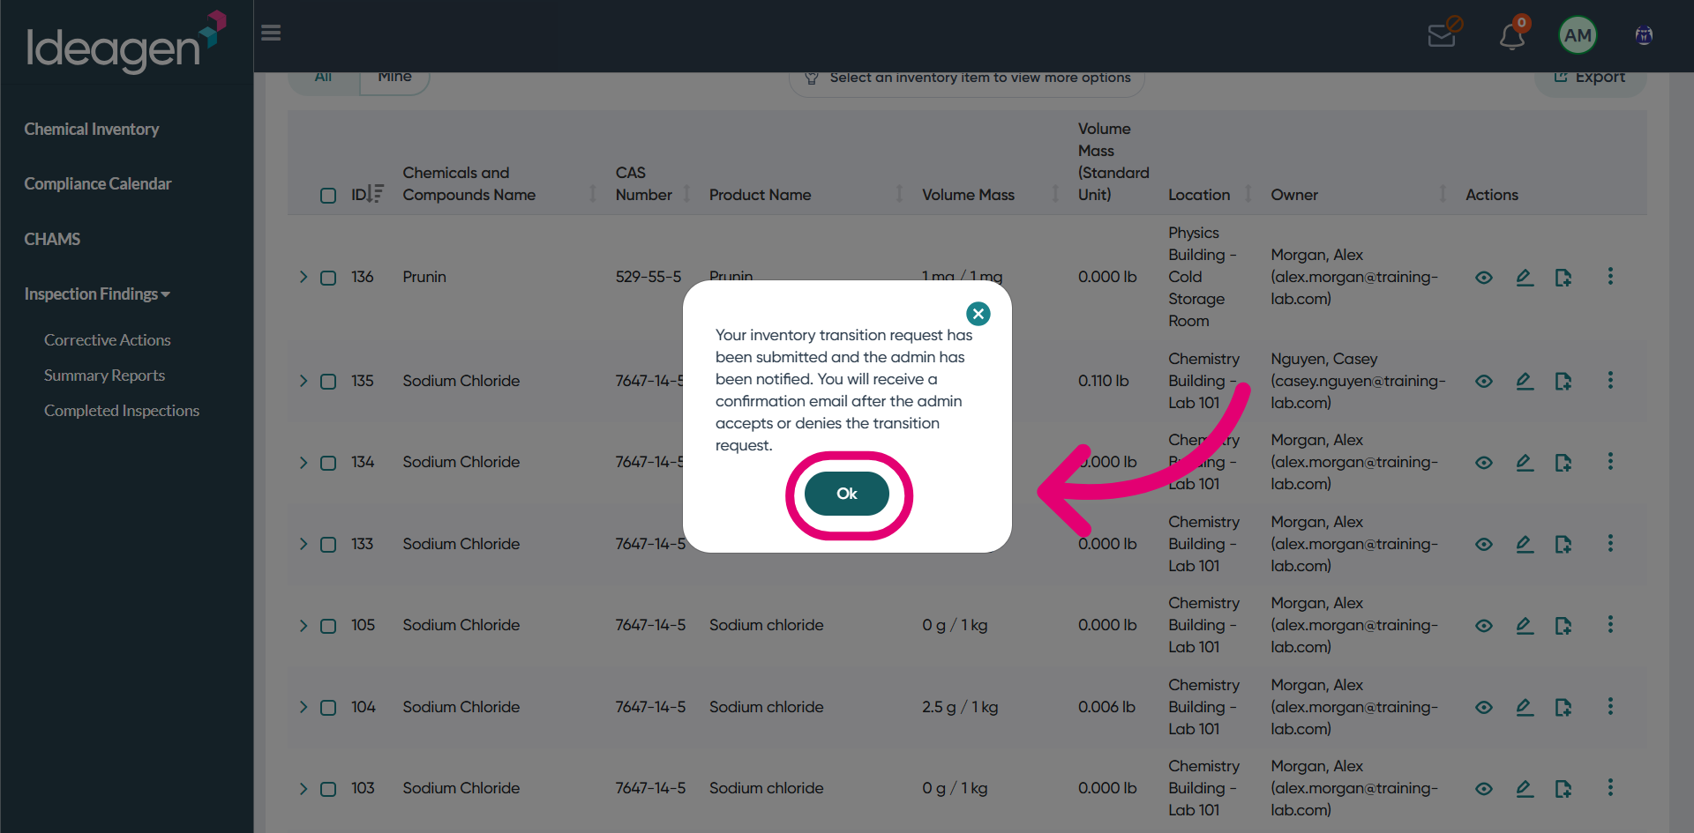This screenshot has width=1694, height=833.
Task: View item 136 with eye icon
Action: [1484, 278]
